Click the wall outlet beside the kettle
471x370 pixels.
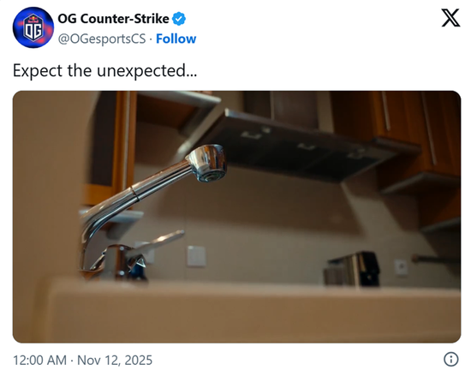(401, 267)
